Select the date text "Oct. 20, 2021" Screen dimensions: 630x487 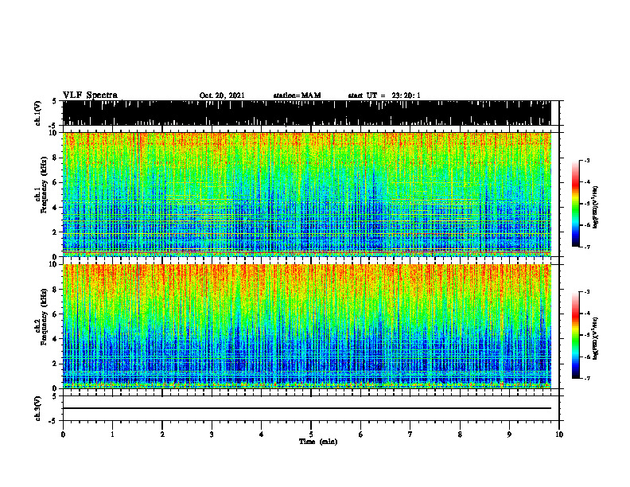click(222, 95)
